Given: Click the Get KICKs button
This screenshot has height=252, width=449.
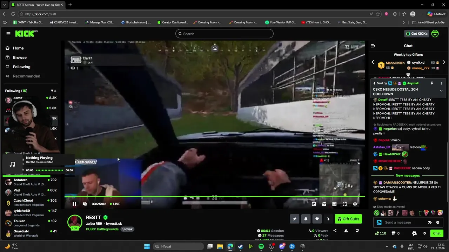Looking at the screenshot, I should (417, 34).
